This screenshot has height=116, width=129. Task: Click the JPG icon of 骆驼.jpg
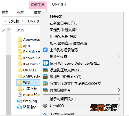20,107
